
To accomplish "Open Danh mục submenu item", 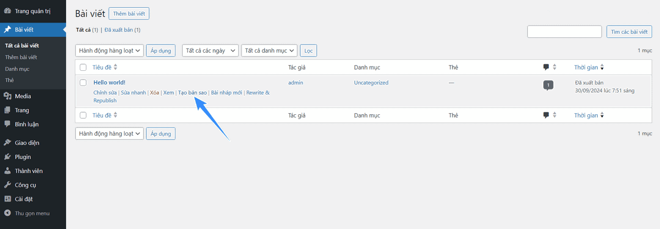I will click(17, 69).
